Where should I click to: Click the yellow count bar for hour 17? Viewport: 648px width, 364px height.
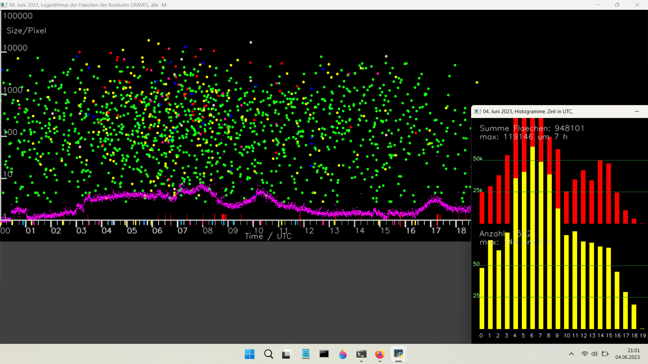click(625, 310)
